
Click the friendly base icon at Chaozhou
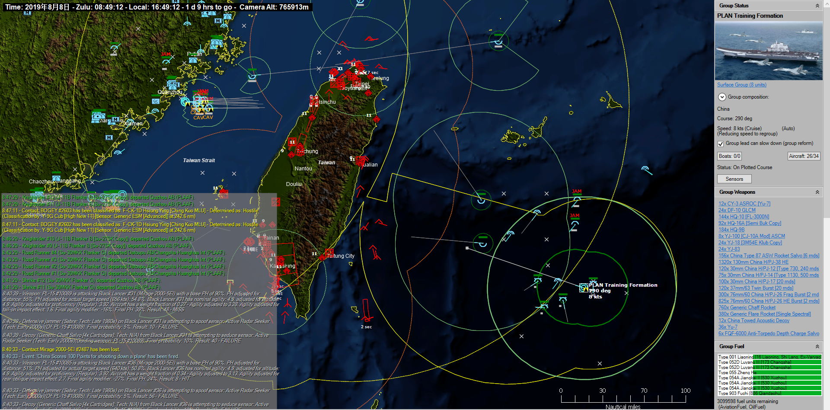(56, 177)
